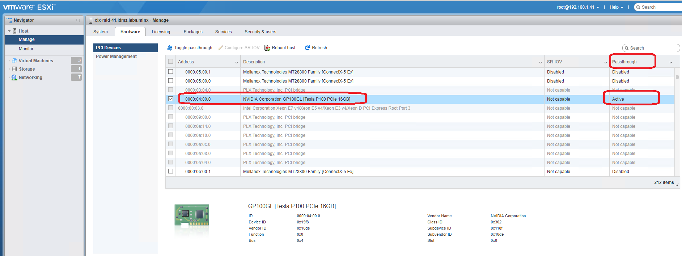682x256 pixels.
Task: Select Monitor under Host
Action: [x=44, y=49]
